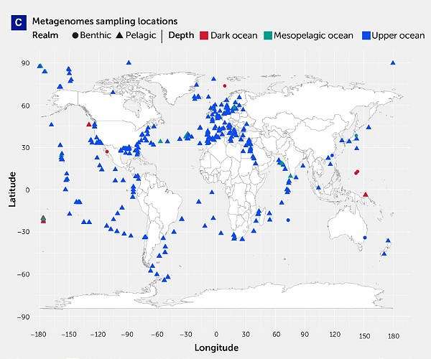Click red triangle marker north of Australia
This screenshot has width=431, height=359.
[366, 195]
